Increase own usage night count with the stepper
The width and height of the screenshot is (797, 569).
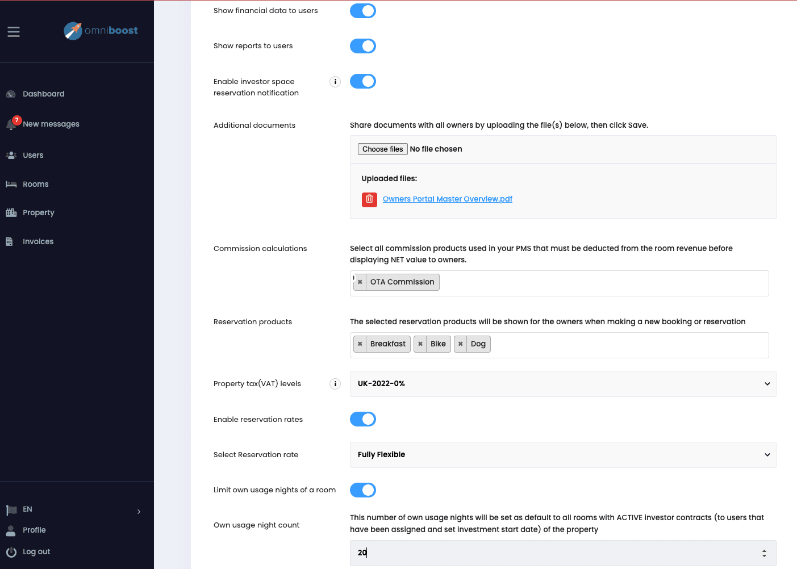(x=765, y=550)
